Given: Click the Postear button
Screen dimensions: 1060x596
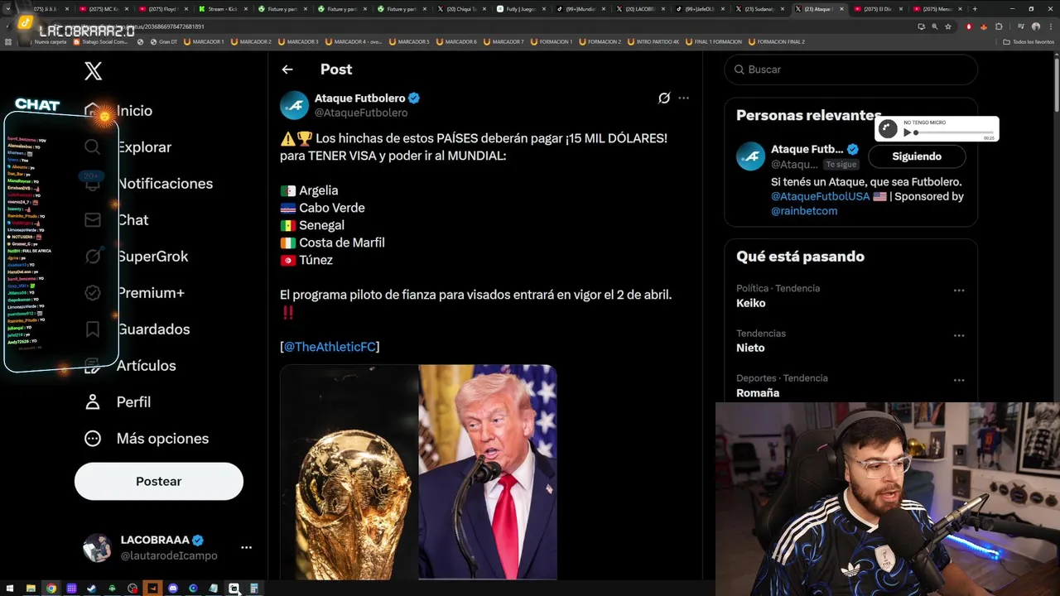Looking at the screenshot, I should 159,481.
